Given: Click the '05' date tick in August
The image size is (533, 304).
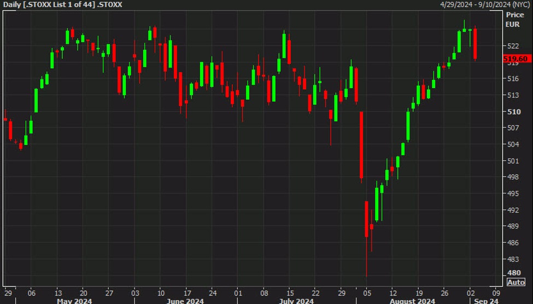Looking at the screenshot, I should pyautogui.click(x=366, y=293).
